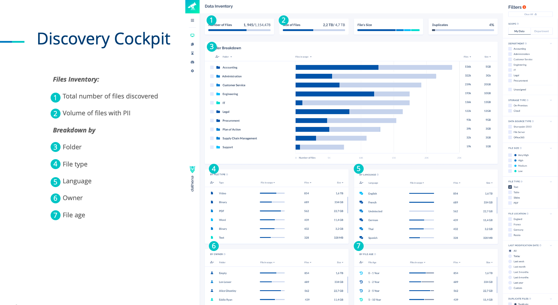558x305 pixels.
Task: Click the Clear All filters button
Action: click(x=530, y=14)
